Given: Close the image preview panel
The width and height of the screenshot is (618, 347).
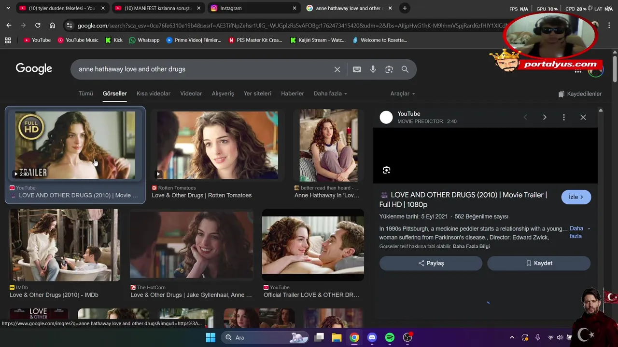Looking at the screenshot, I should [583, 117].
